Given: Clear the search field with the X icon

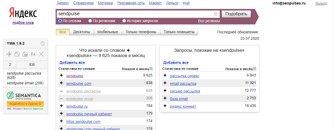Looking at the screenshot, I should pyautogui.click(x=216, y=14).
